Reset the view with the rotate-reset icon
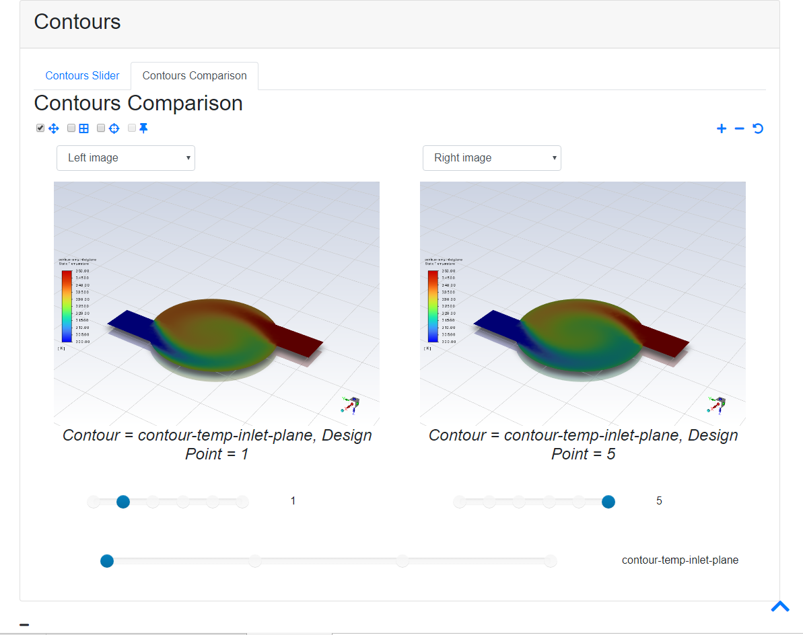This screenshot has width=803, height=635. (758, 128)
